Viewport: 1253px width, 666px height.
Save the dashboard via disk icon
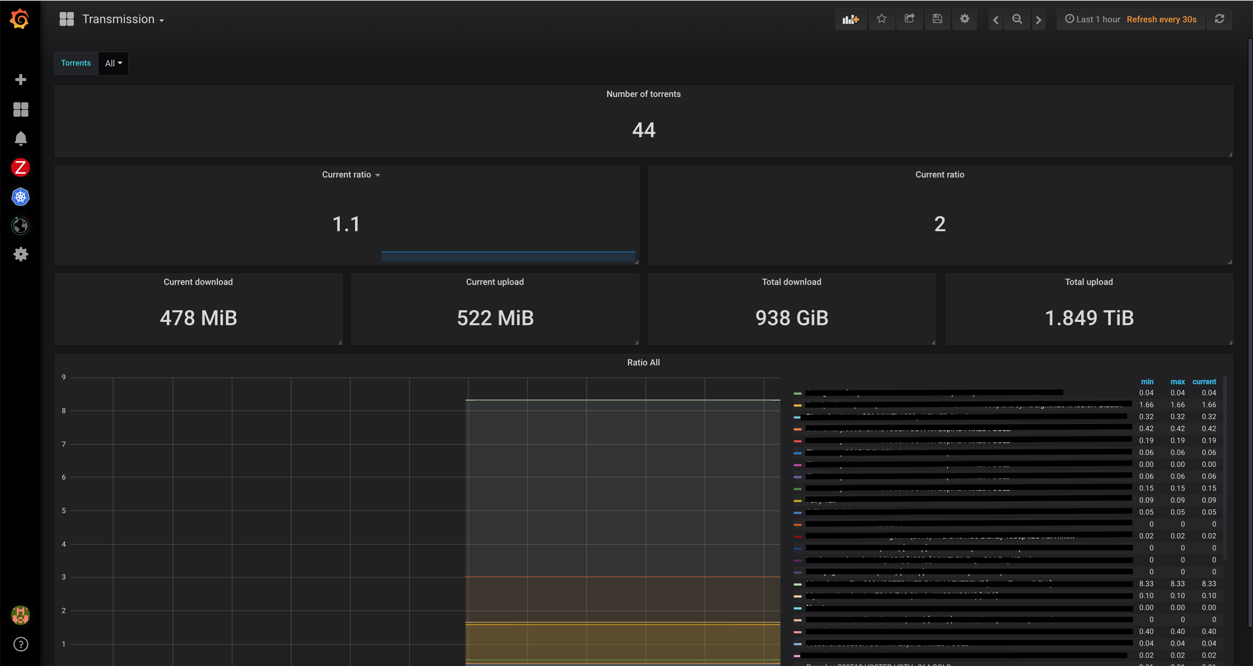(937, 19)
